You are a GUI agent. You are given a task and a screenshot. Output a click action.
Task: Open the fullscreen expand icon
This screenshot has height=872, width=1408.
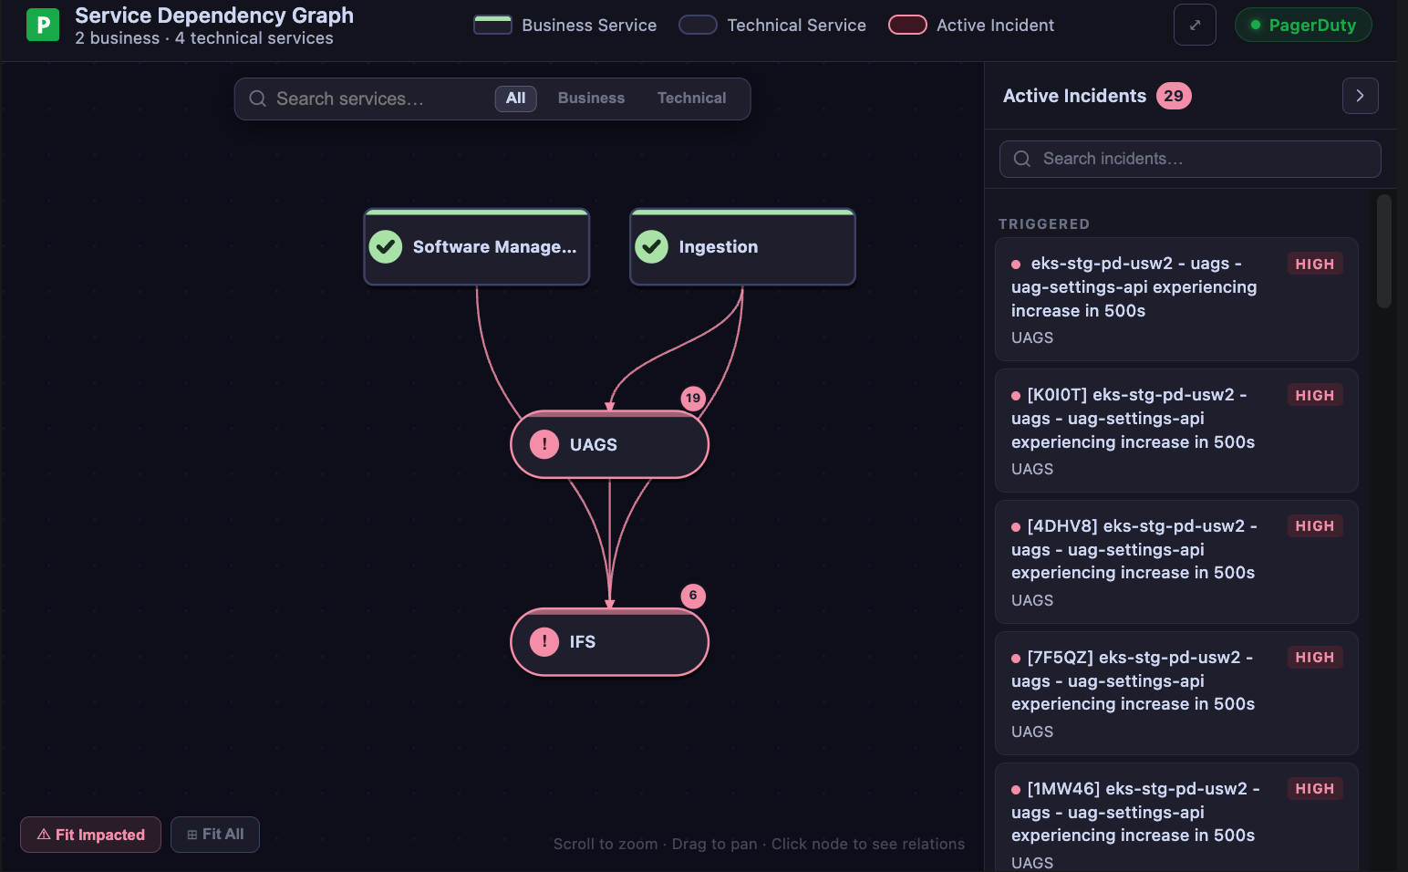(1195, 25)
